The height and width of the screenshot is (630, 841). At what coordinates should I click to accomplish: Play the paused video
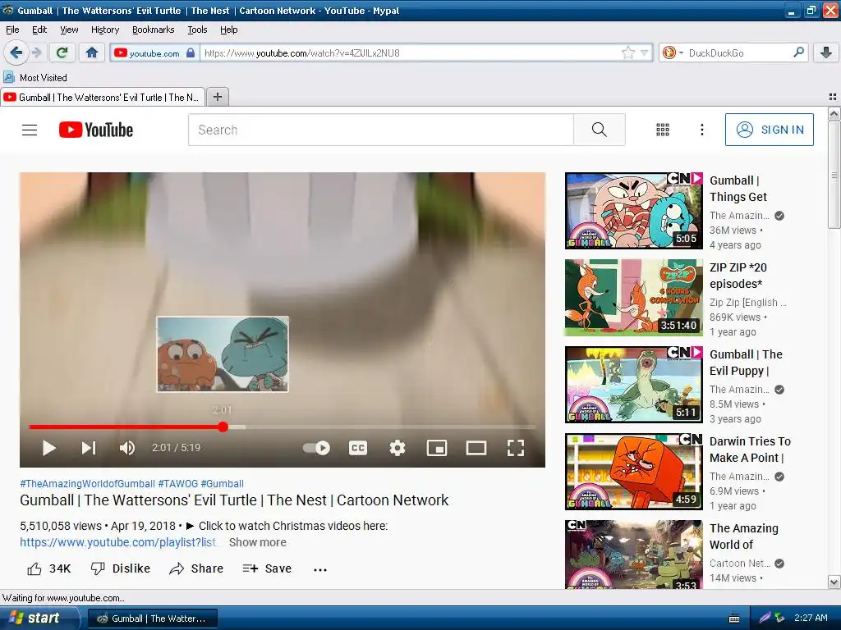tap(48, 448)
